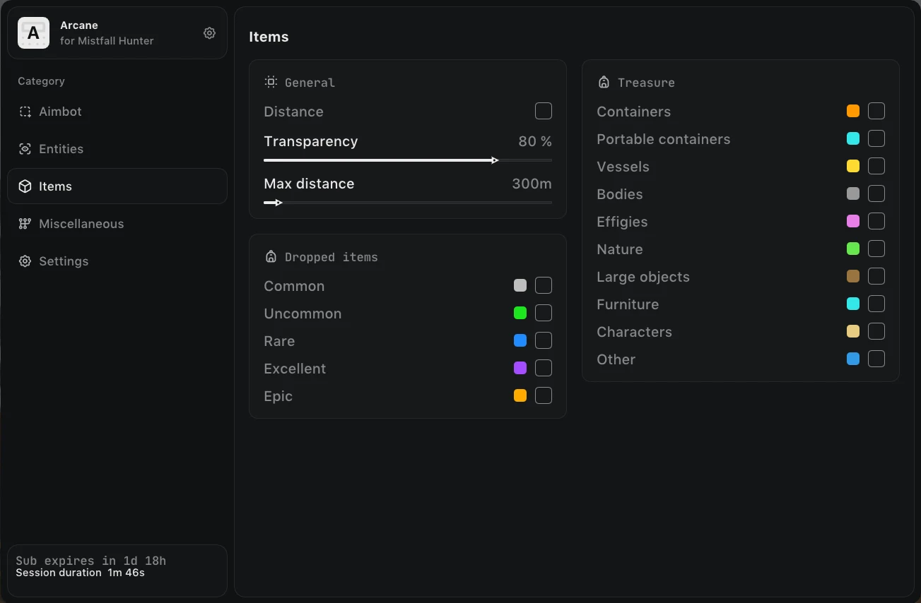
Task: Click the Aimbot dashed-square icon in sidebar
Action: point(25,112)
